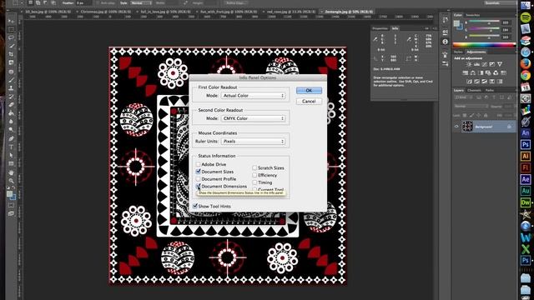Switch to the Paths tab

490,90
